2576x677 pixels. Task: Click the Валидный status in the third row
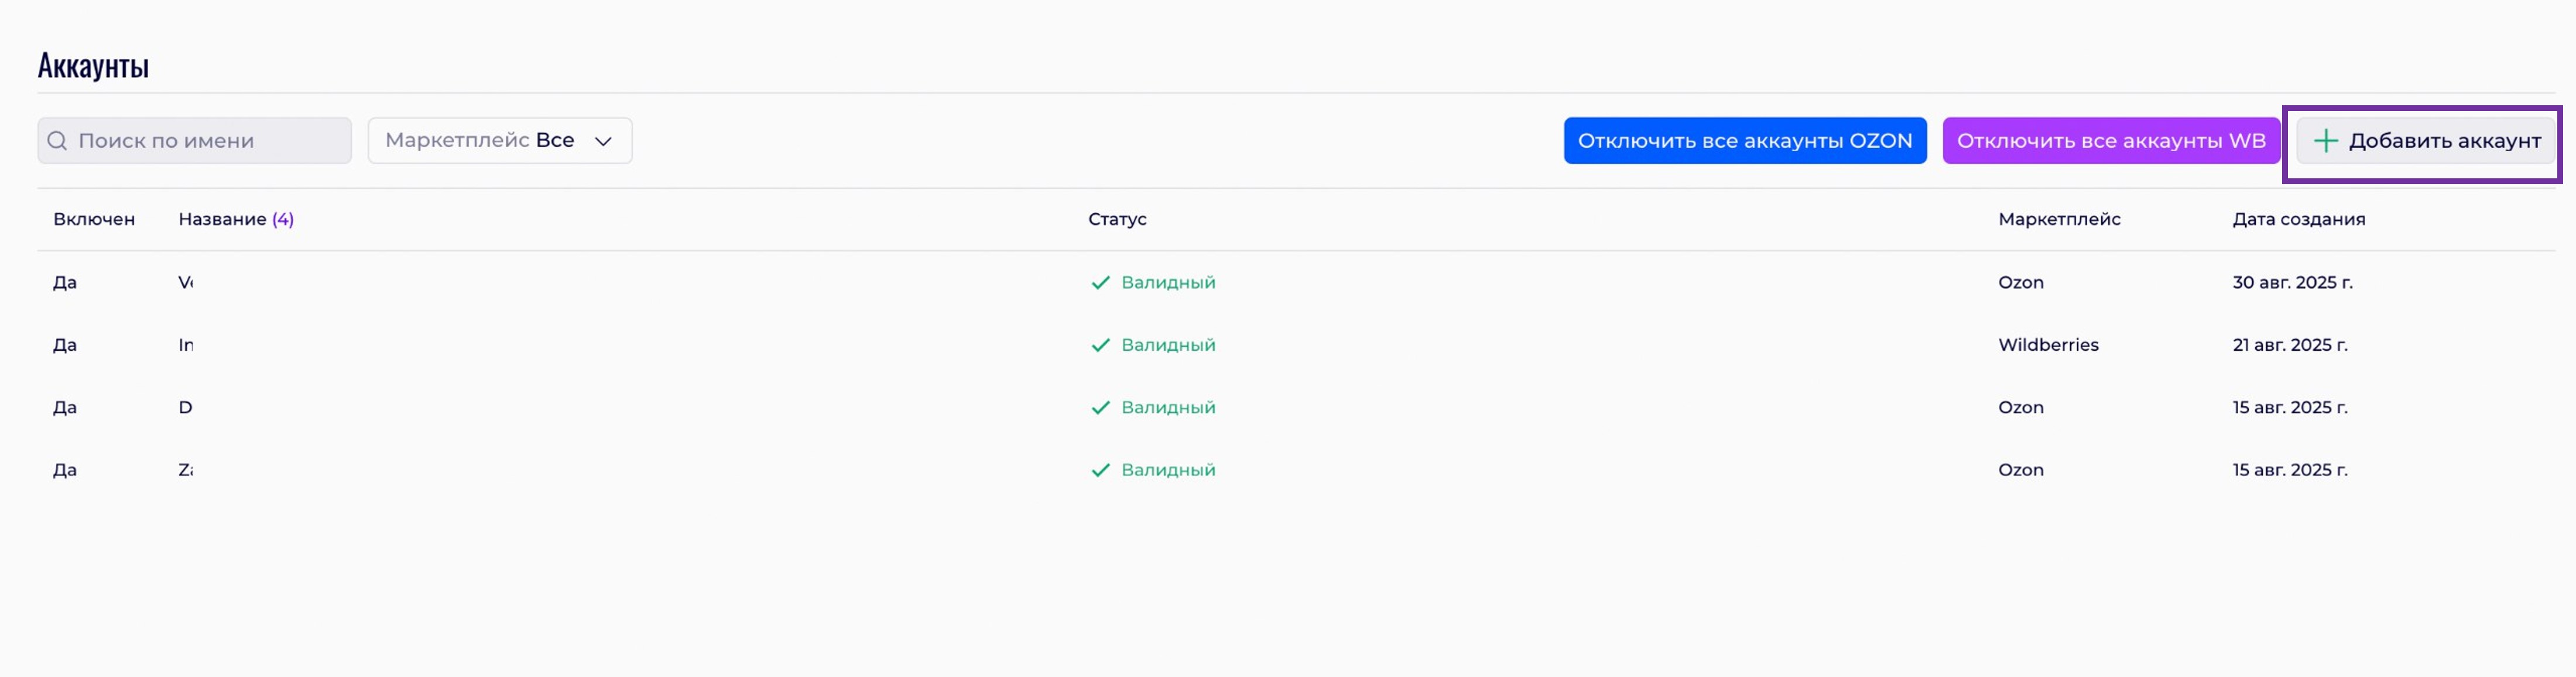tap(1167, 407)
